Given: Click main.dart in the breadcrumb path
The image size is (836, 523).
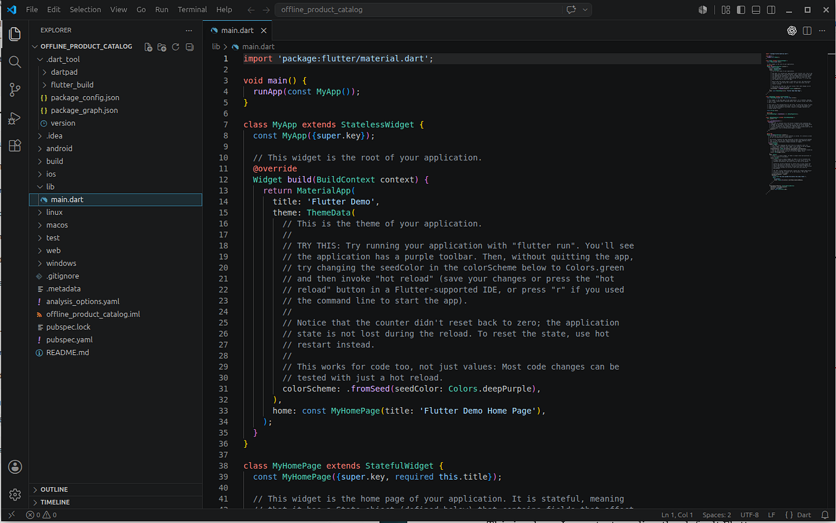Looking at the screenshot, I should [x=259, y=47].
